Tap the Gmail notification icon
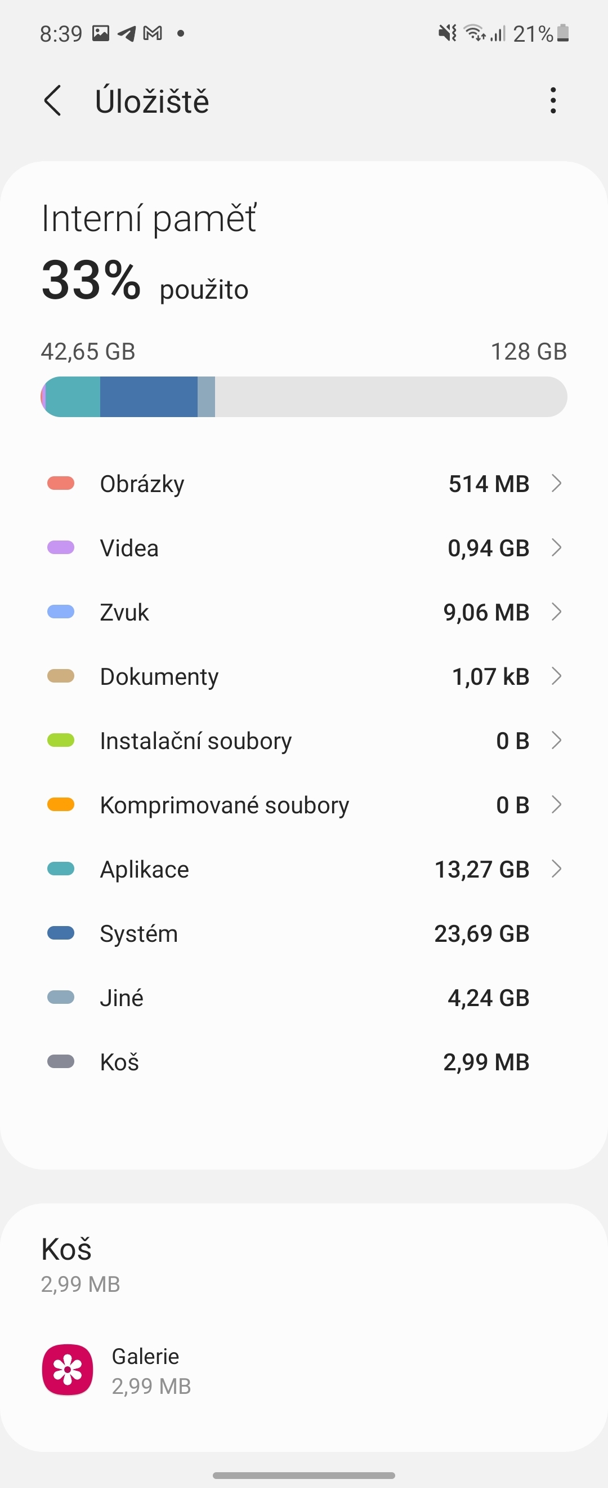This screenshot has width=608, height=1488. [153, 33]
